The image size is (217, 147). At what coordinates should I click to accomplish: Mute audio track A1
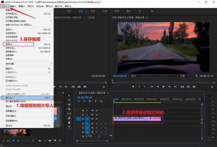pyautogui.click(x=97, y=124)
